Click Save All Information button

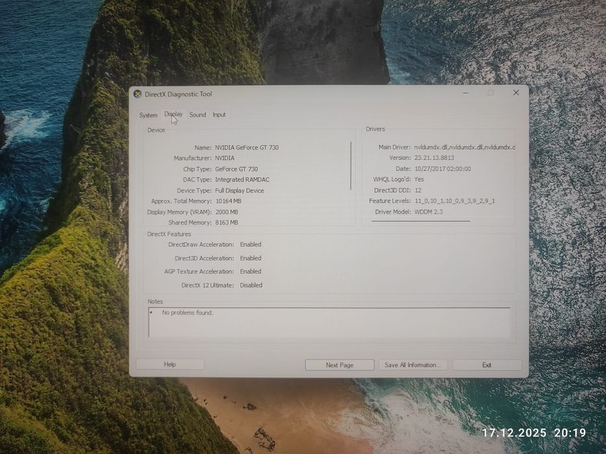tap(412, 364)
